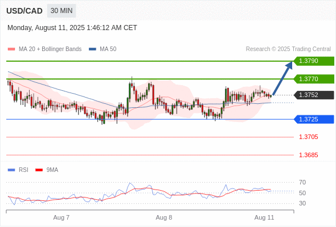Image resolution: width=336 pixels, height=227 pixels.
Task: Select the 1.3770 green resistance label
Action: tap(314, 79)
